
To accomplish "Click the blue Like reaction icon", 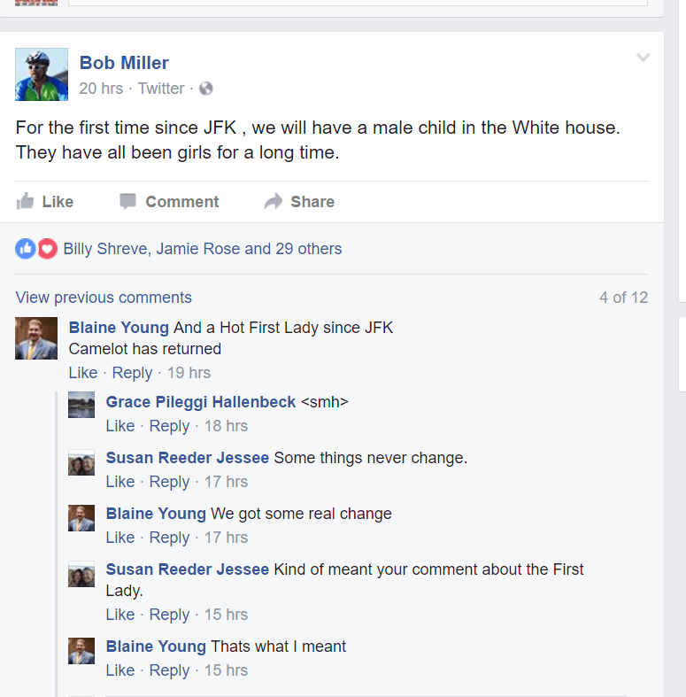I will [26, 249].
